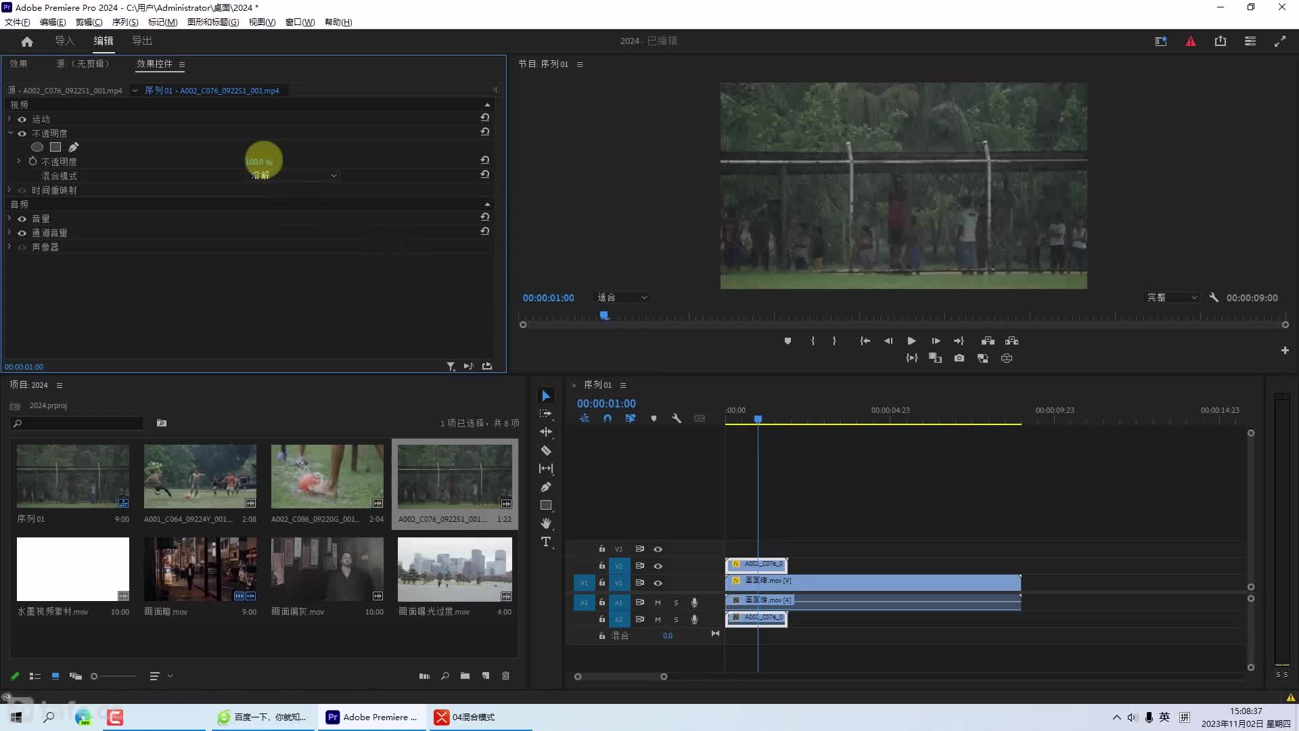Select the Pen tool in toolbox
Image resolution: width=1299 pixels, height=731 pixels.
[545, 487]
